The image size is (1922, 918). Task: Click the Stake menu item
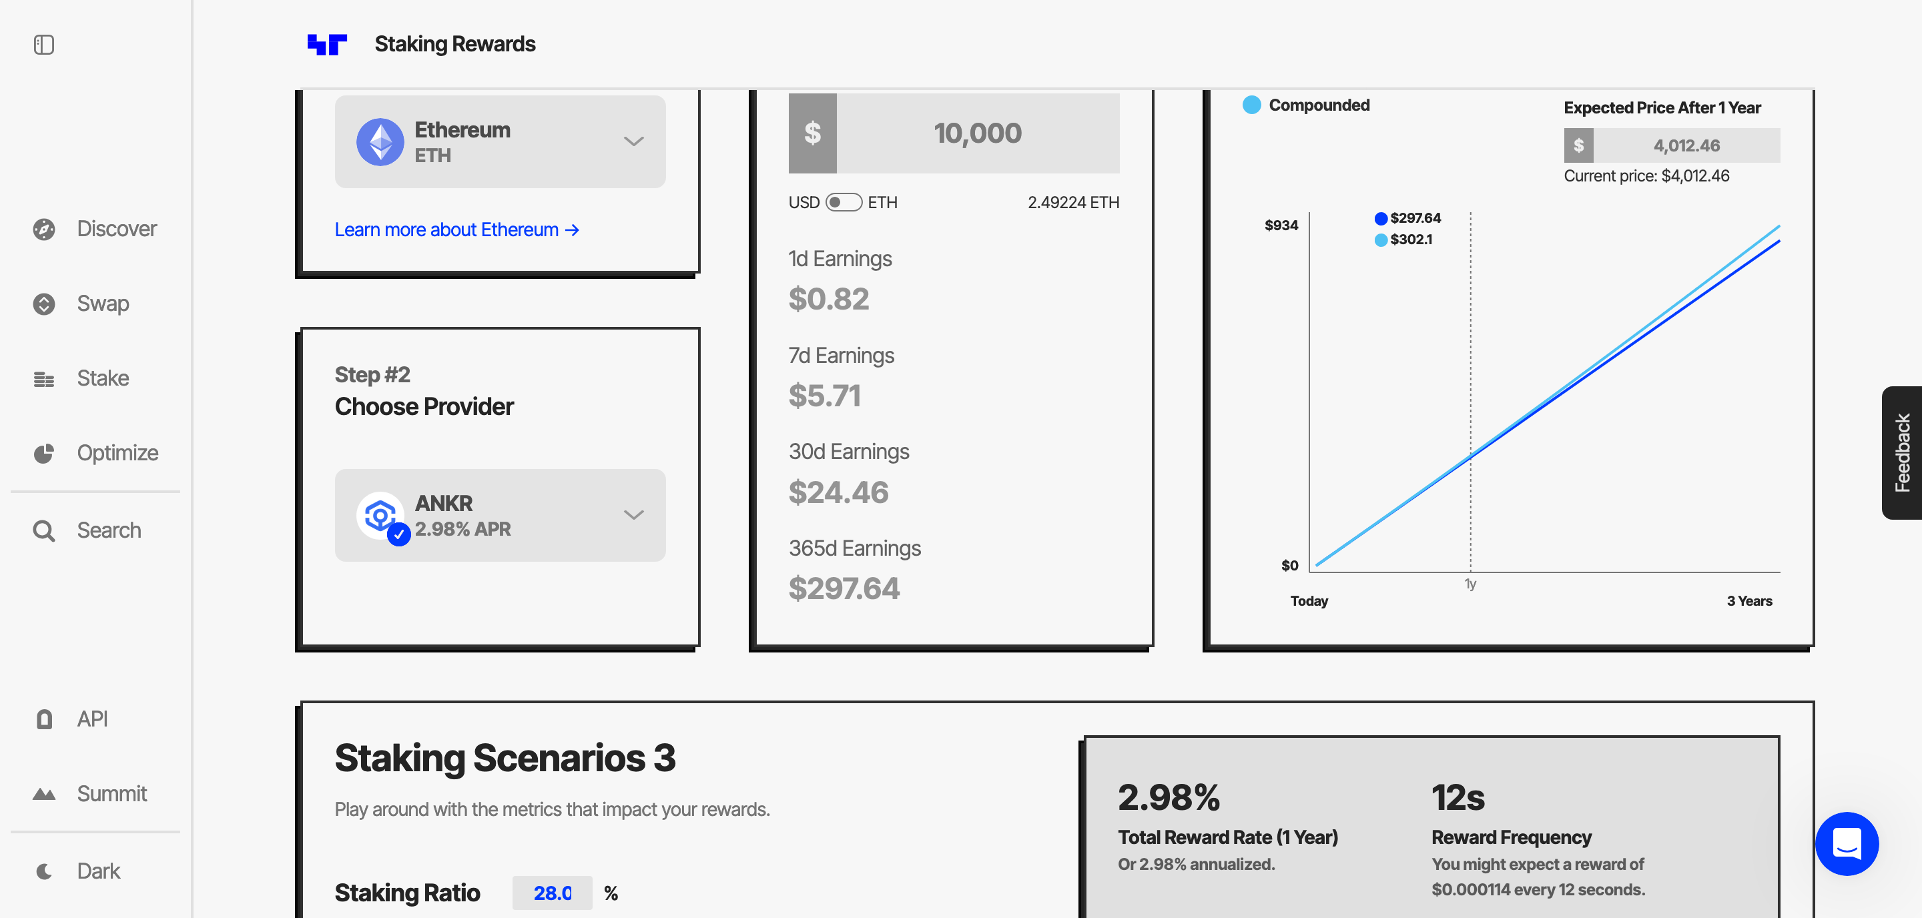point(101,376)
